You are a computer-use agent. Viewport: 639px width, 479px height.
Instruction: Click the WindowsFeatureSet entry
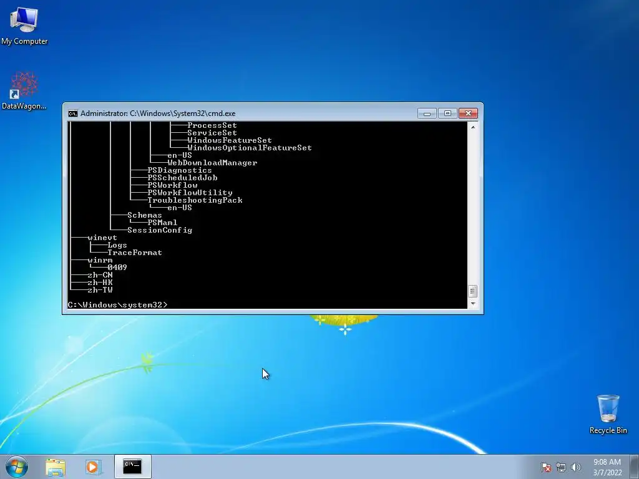pyautogui.click(x=230, y=140)
